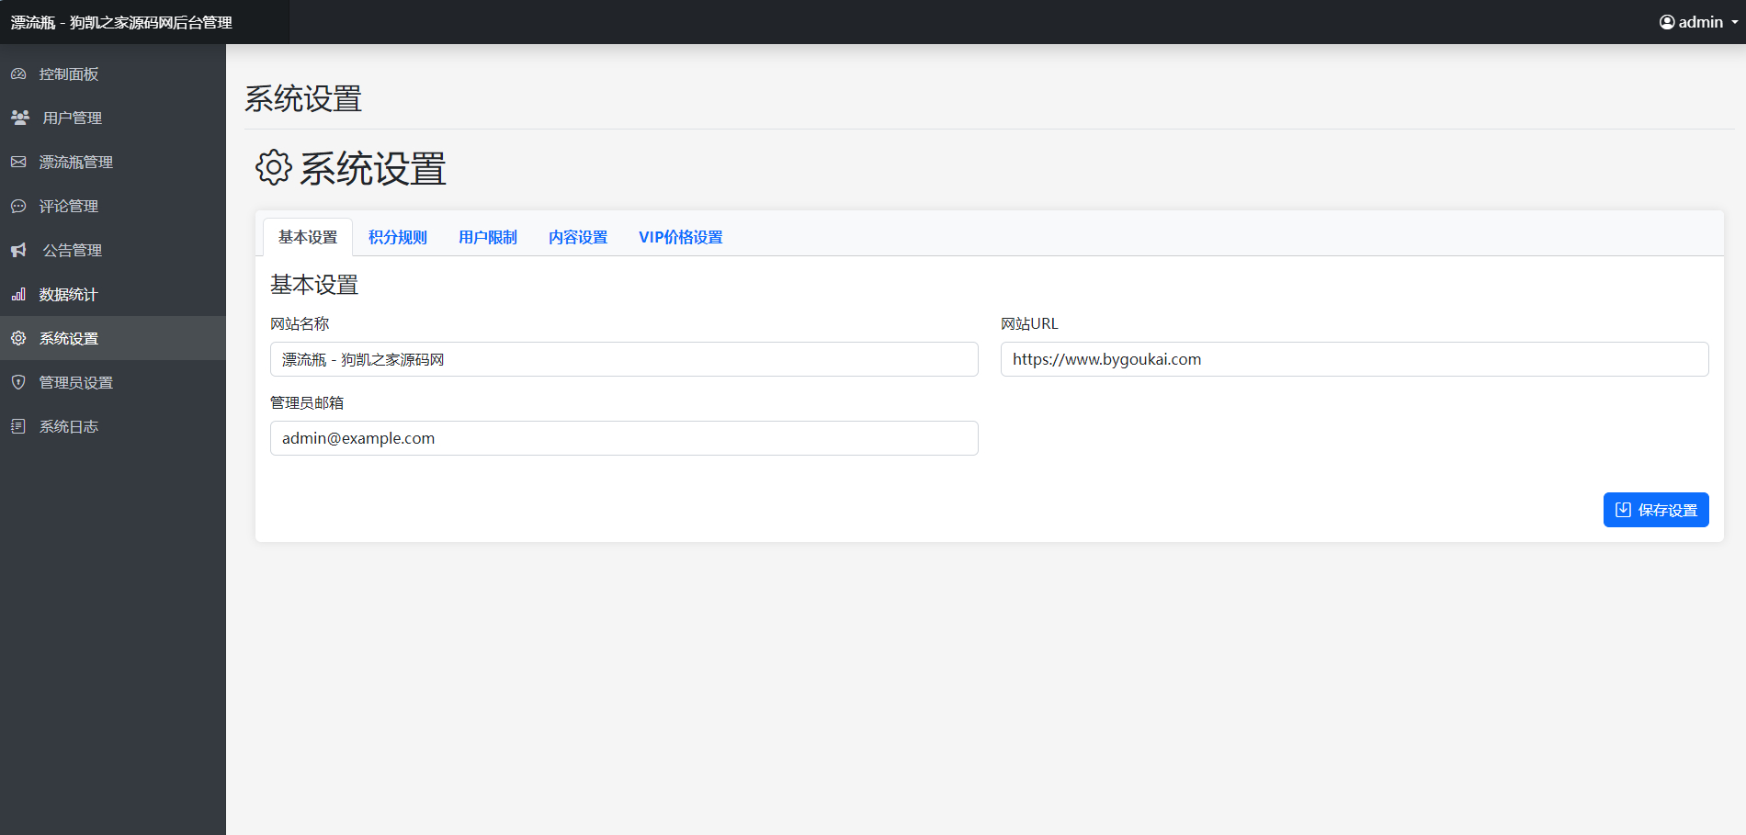Click the journal icon beside 系统日志
This screenshot has height=835, width=1746.
[18, 426]
